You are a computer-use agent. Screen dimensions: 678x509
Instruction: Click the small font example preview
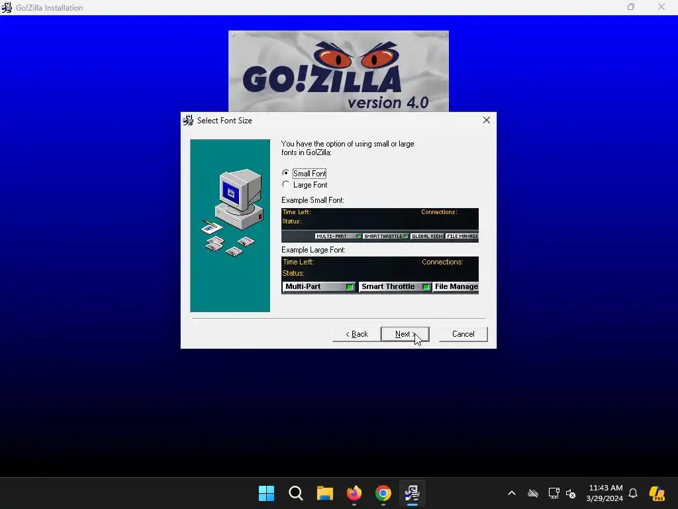pyautogui.click(x=380, y=225)
